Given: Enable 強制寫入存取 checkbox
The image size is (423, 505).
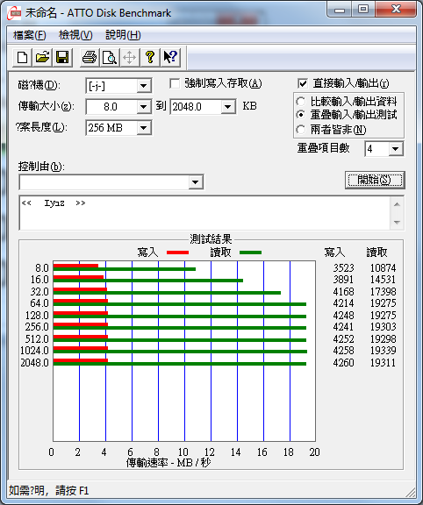Looking at the screenshot, I should [x=175, y=84].
